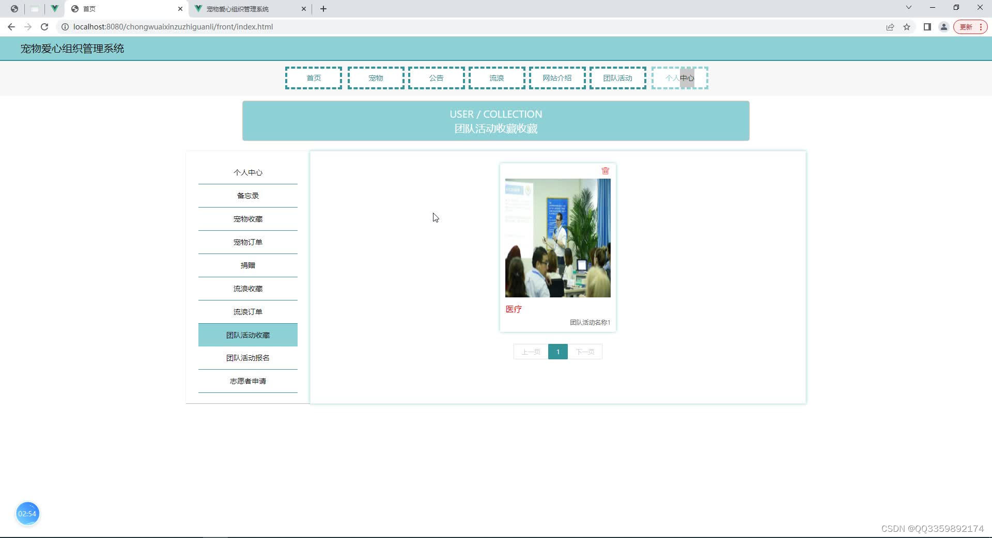Share this page via share icon
This screenshot has height=538, width=992.
pyautogui.click(x=890, y=27)
